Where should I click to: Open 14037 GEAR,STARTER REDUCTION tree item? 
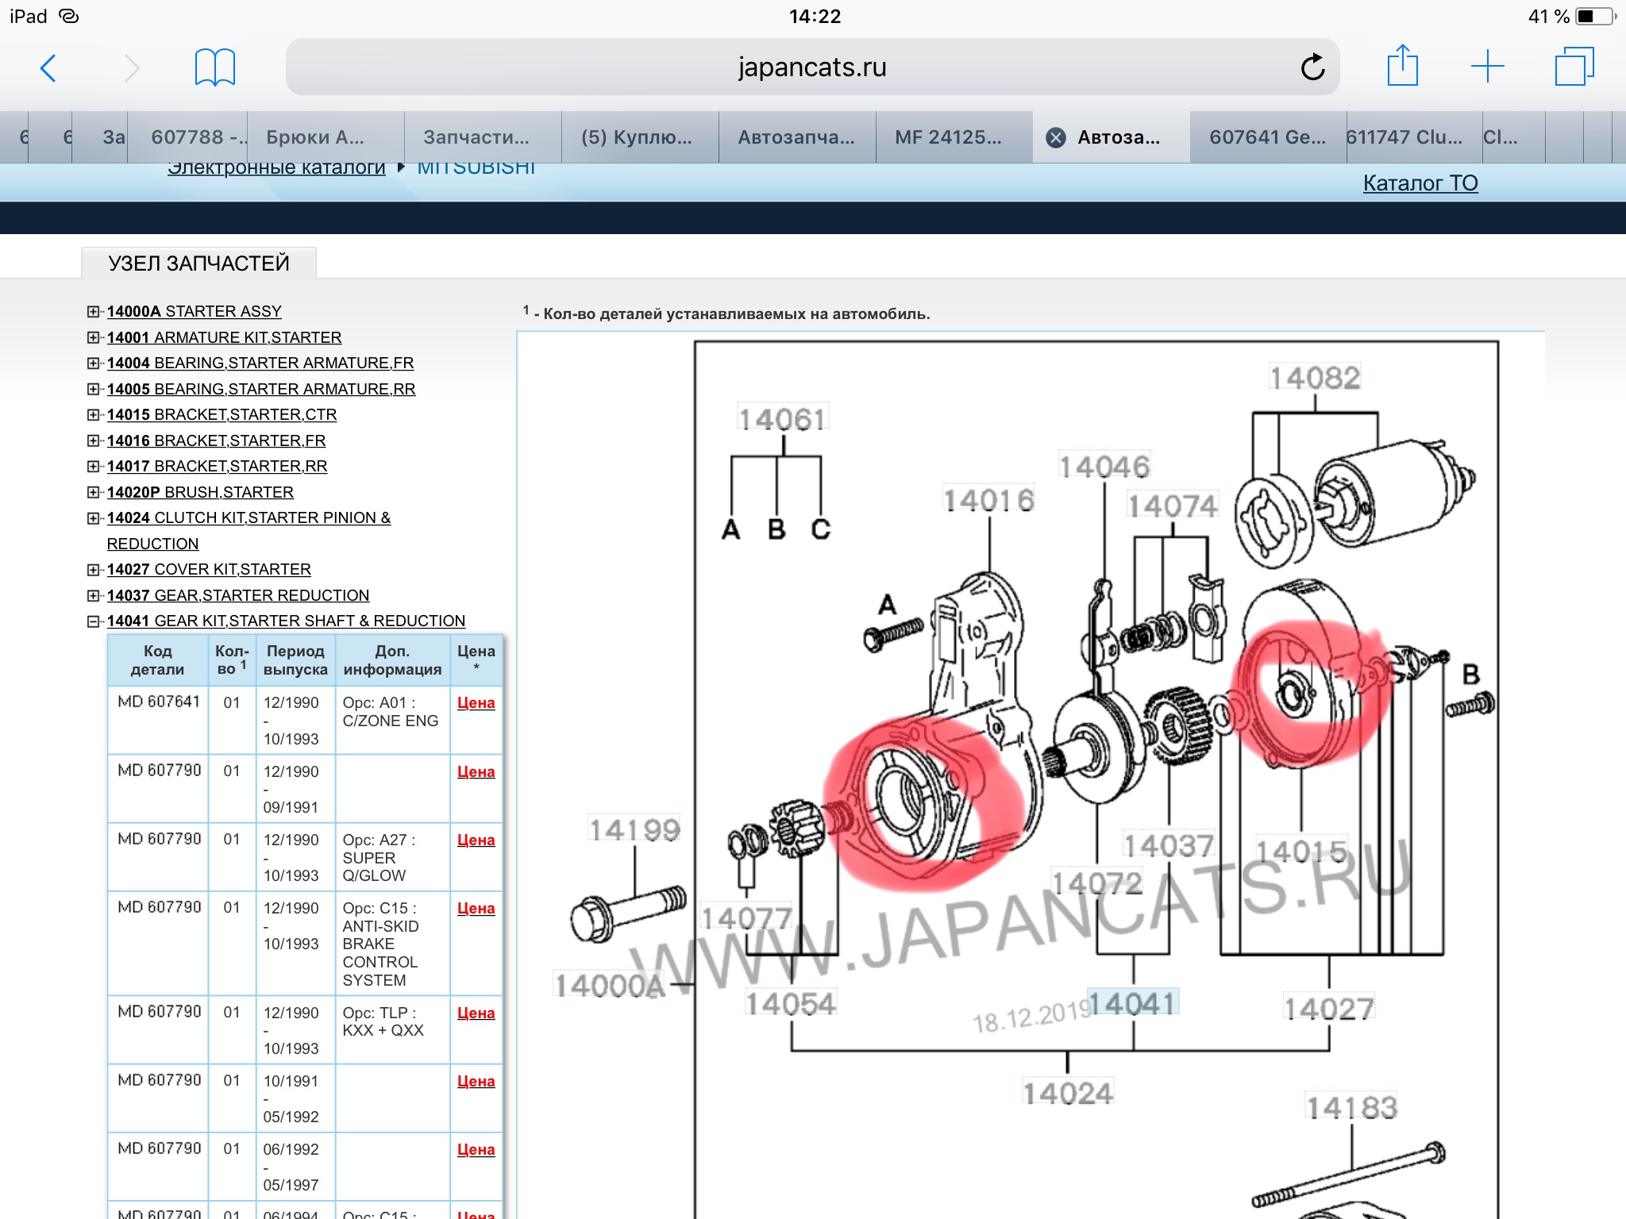(238, 595)
